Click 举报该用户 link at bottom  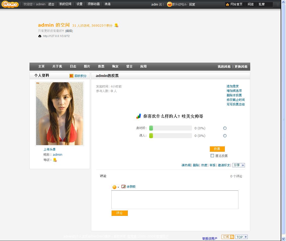tap(210, 239)
